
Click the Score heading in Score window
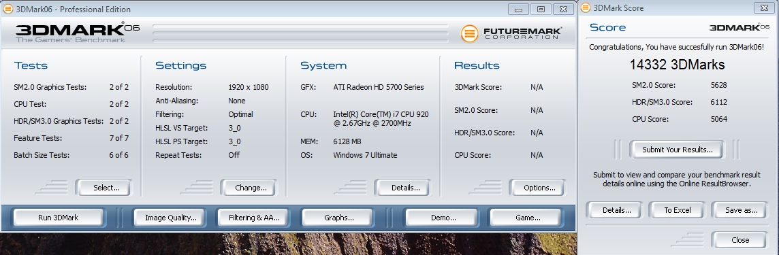click(607, 27)
